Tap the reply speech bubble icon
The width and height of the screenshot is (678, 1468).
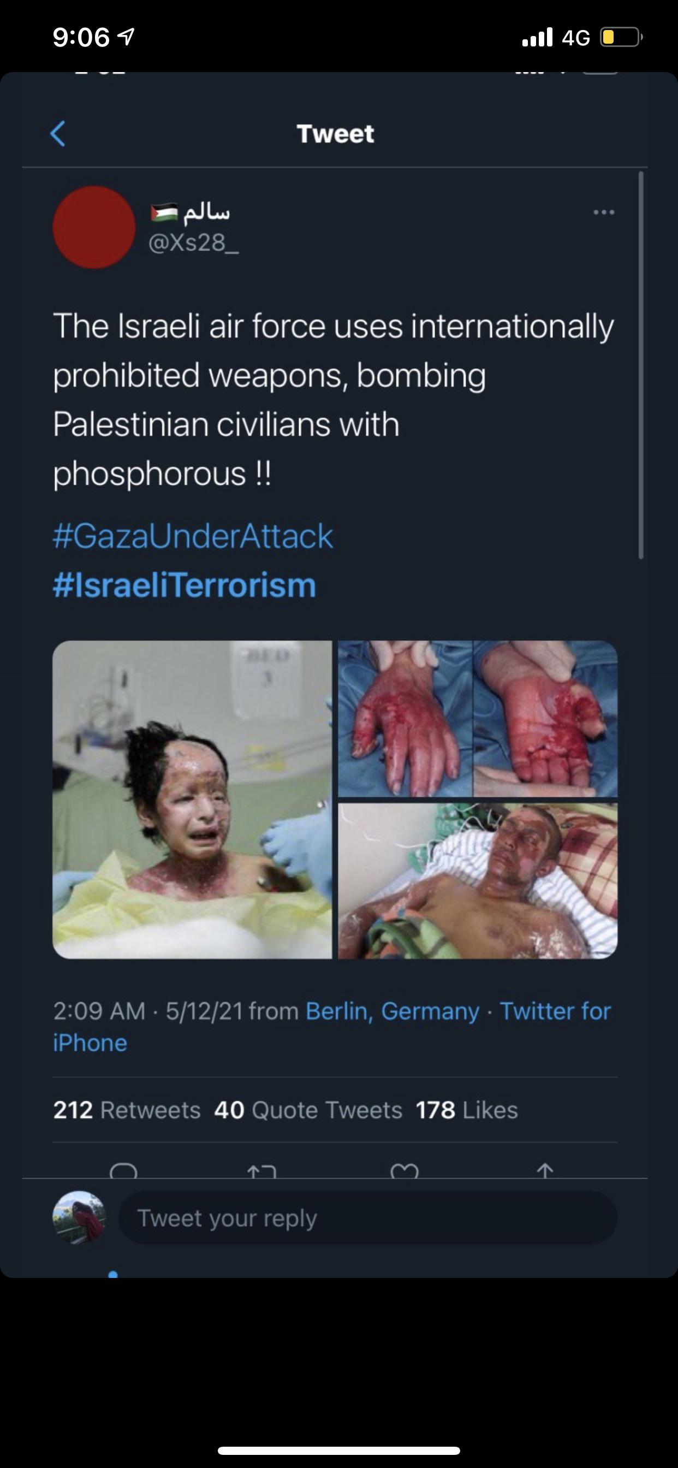[123, 1170]
